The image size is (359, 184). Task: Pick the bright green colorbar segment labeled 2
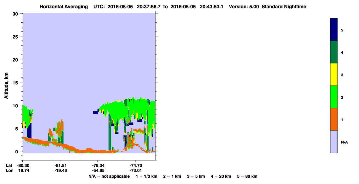click(334, 97)
